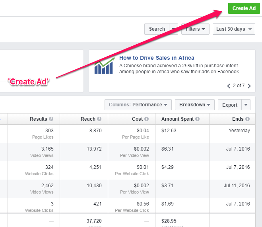Open the Export options arrow
262x227 pixels.
[246, 105]
